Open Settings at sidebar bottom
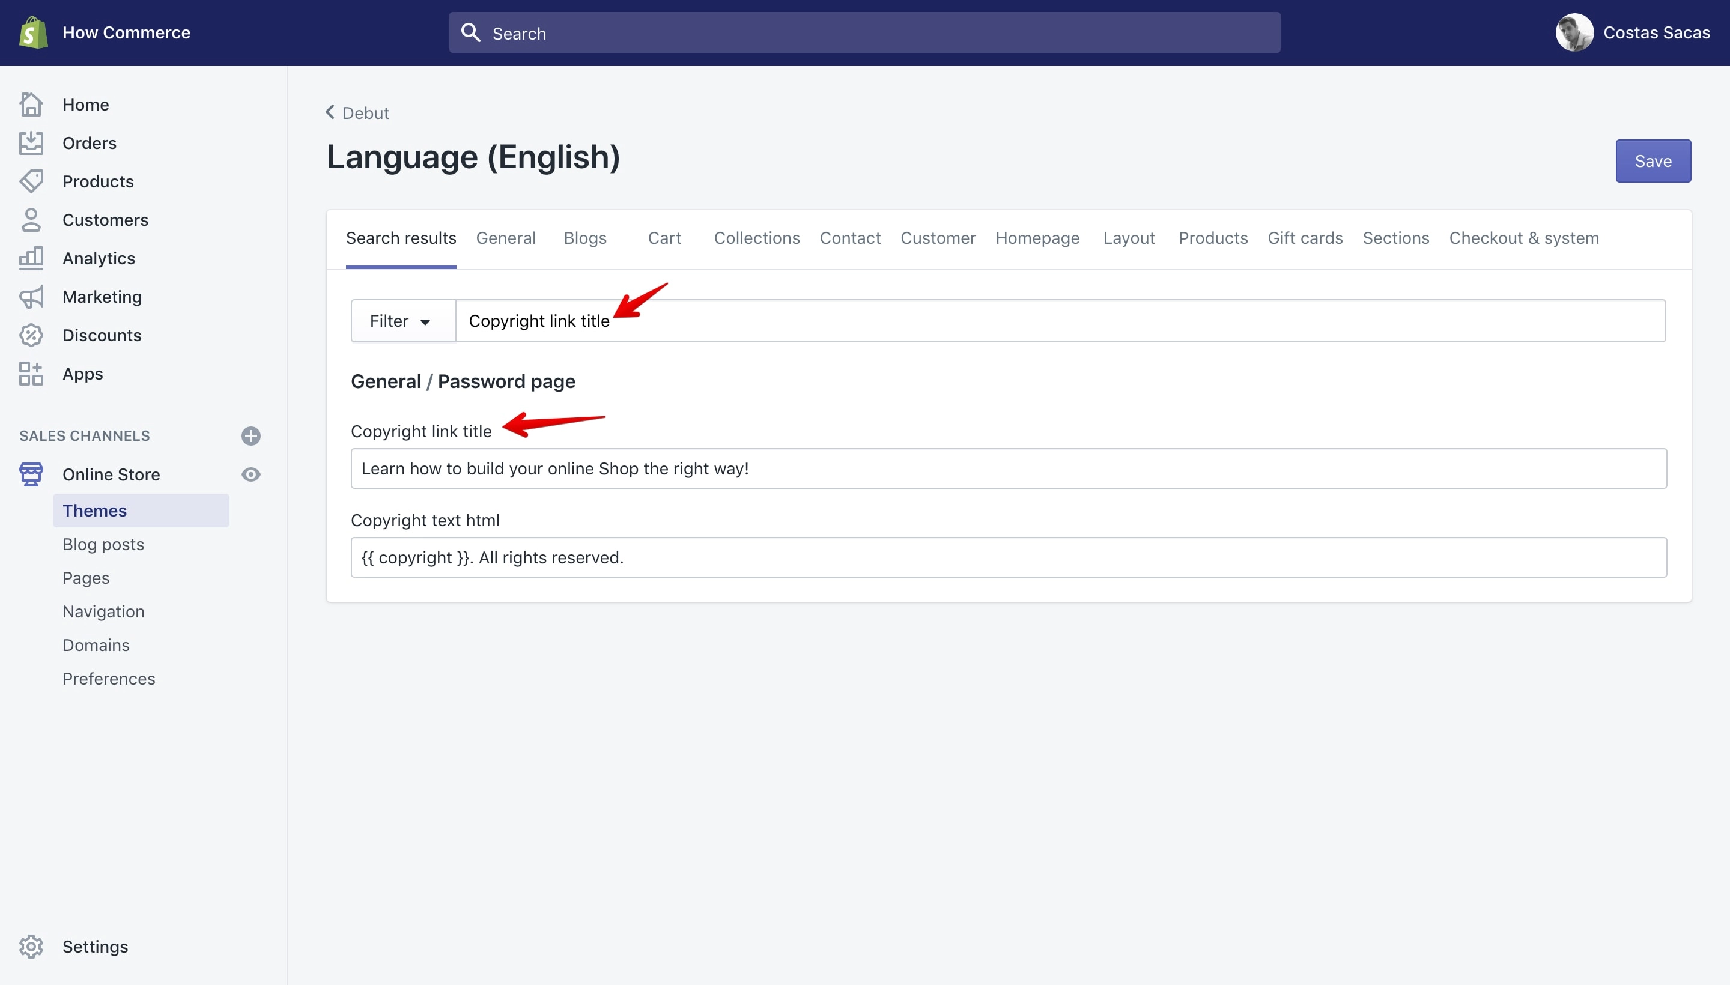 pos(95,947)
